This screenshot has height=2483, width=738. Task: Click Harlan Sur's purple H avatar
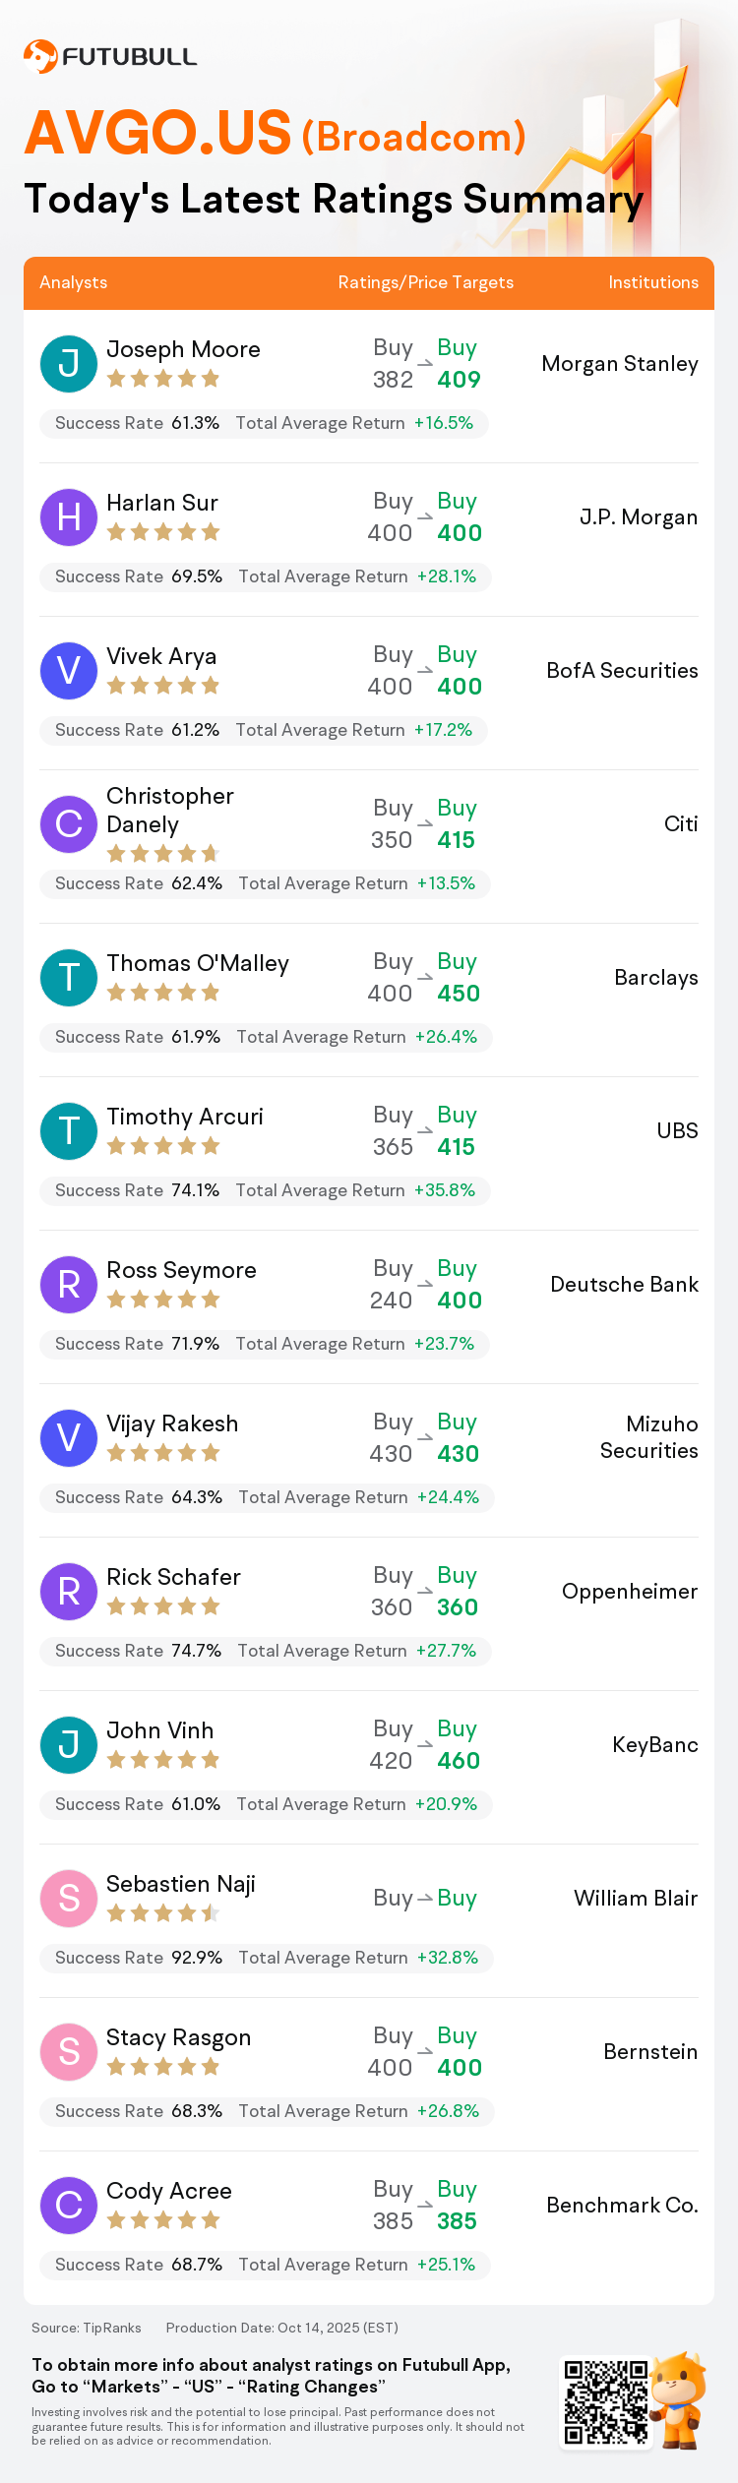tap(69, 516)
